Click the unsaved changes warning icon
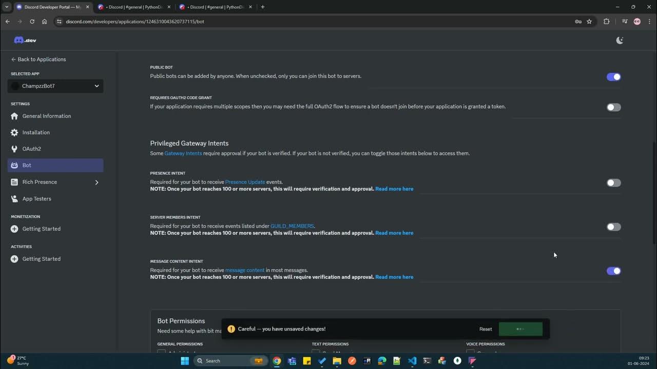This screenshot has height=369, width=657. (x=231, y=329)
